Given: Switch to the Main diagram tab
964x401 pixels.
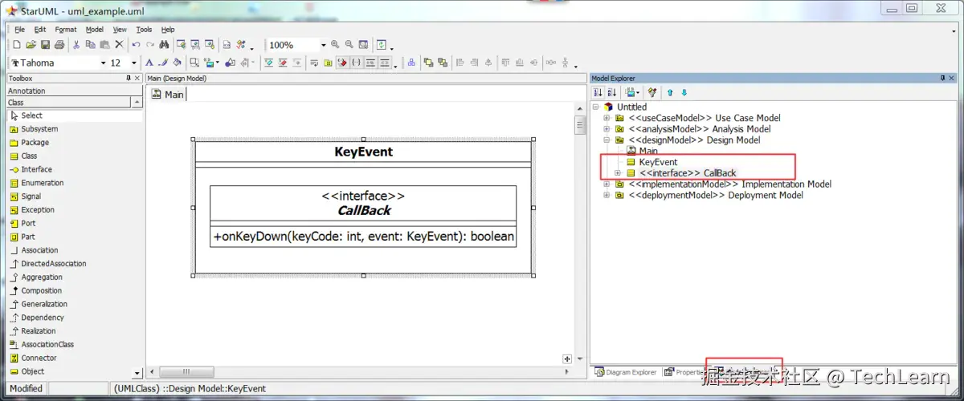Looking at the screenshot, I should click(168, 95).
